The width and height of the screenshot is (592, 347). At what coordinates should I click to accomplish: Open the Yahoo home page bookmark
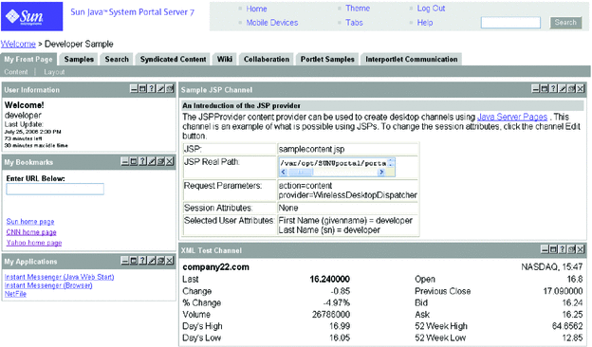34,243
